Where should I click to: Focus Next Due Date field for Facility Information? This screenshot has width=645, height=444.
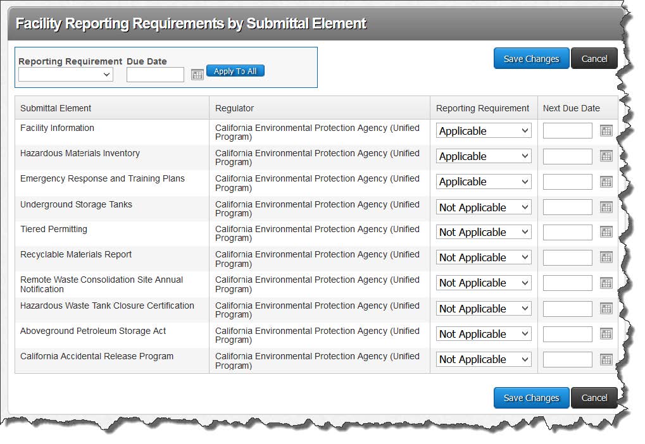pyautogui.click(x=567, y=131)
